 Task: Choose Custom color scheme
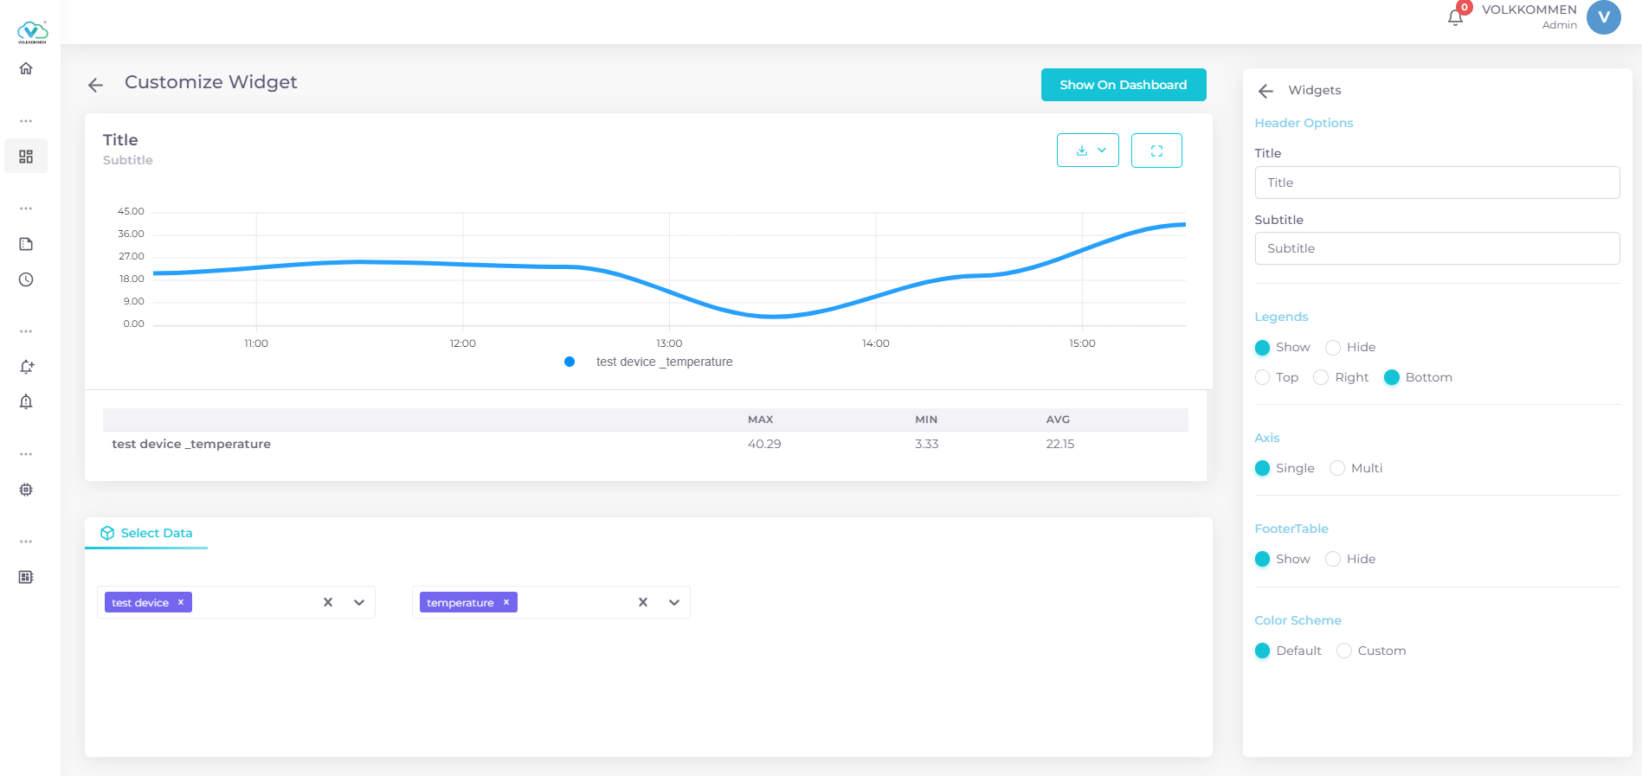[x=1344, y=651]
